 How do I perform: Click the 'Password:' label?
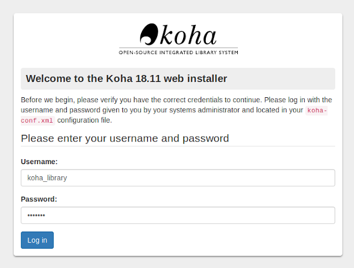(39, 199)
